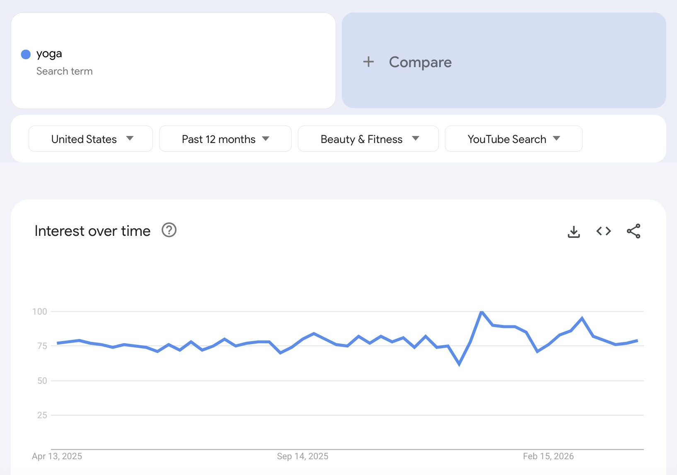Select the yoga search term card

click(172, 61)
